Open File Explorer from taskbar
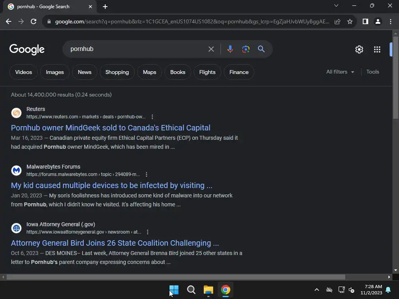Image resolution: width=399 pixels, height=299 pixels. (208, 290)
